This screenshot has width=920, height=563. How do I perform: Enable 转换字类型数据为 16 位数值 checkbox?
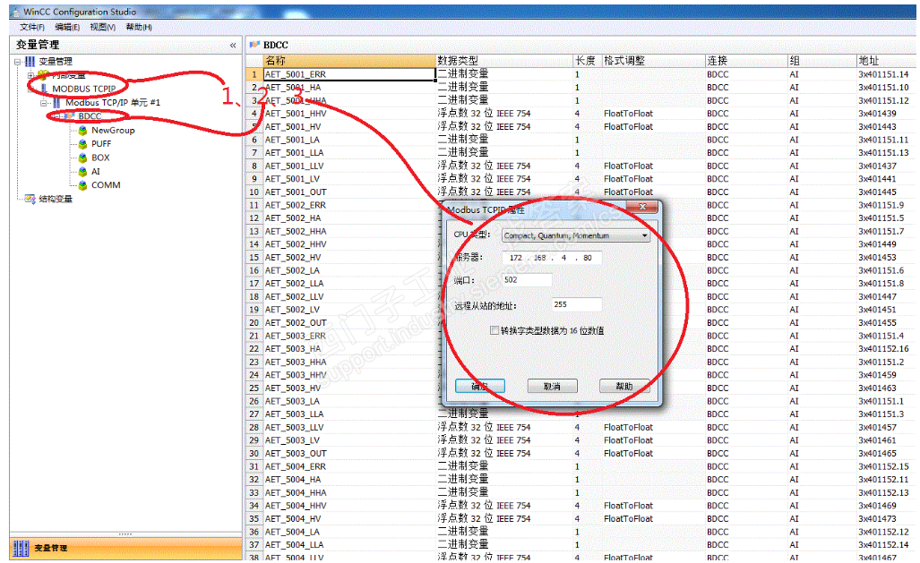[494, 330]
